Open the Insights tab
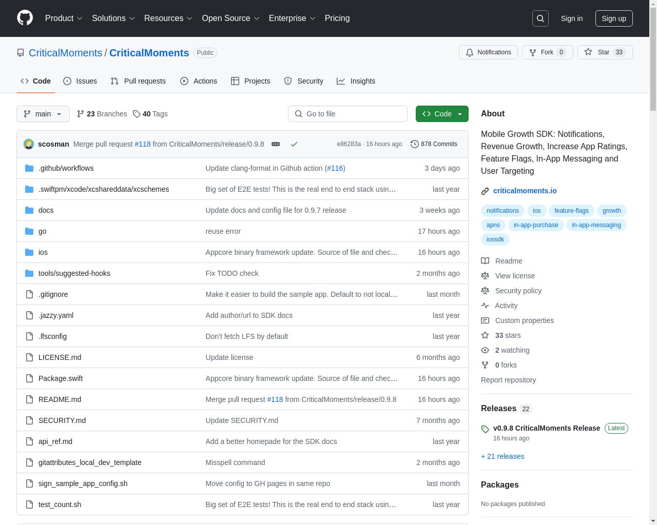The height and width of the screenshot is (525, 657). pos(356,81)
